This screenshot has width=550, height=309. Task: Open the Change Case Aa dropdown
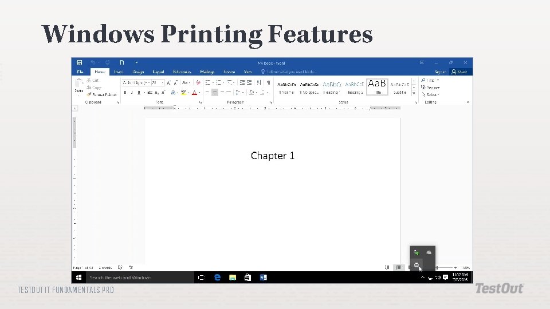[186, 82]
